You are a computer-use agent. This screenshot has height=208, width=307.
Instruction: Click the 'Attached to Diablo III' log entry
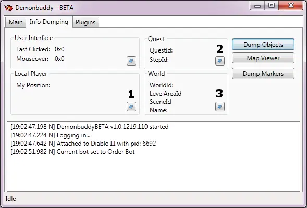(83, 144)
